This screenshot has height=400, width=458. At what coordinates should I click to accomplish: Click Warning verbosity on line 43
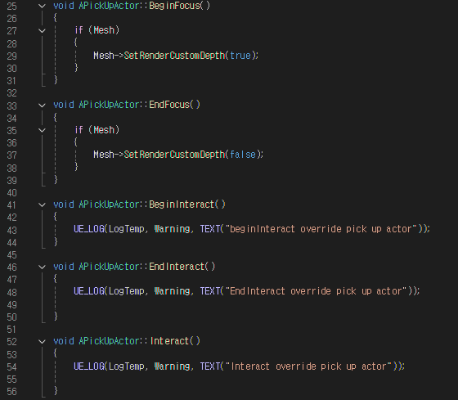tap(172, 229)
